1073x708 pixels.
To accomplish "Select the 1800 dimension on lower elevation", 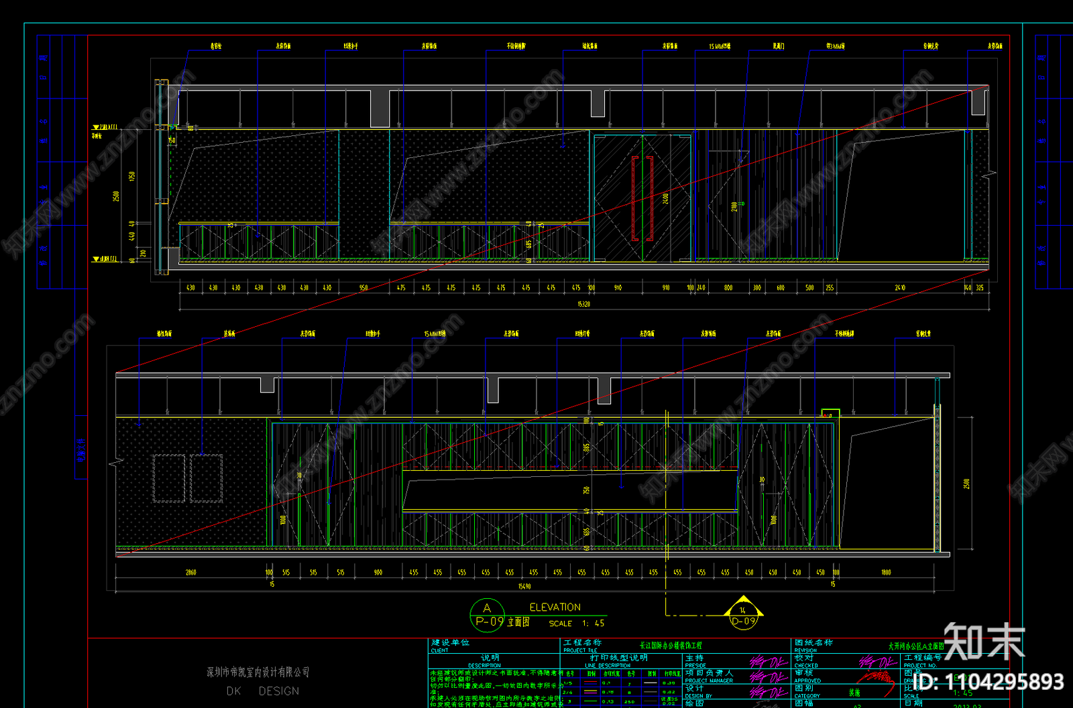I will (886, 573).
